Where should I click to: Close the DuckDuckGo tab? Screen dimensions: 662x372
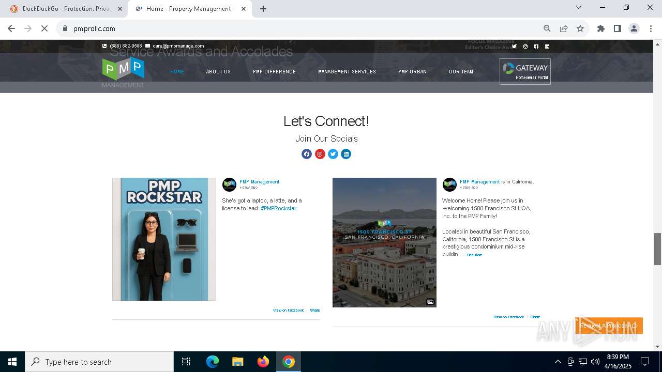point(120,9)
